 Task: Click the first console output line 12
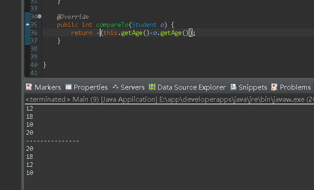click(29, 108)
